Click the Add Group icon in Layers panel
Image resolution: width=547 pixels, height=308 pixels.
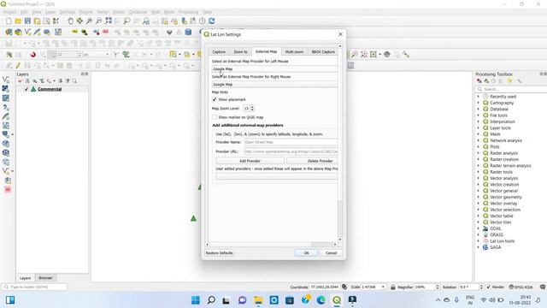[x=27, y=81]
